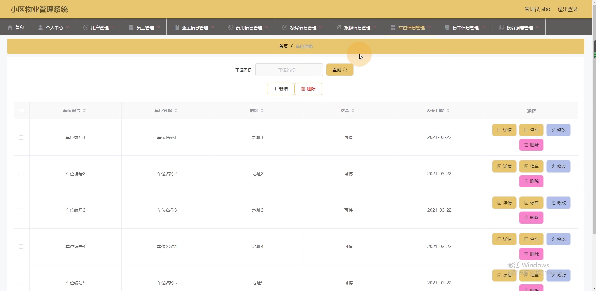
Task: Click the 管理员 abo account label
Action: [537, 9]
